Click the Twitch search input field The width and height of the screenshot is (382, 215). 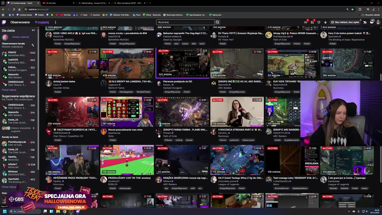(x=185, y=22)
